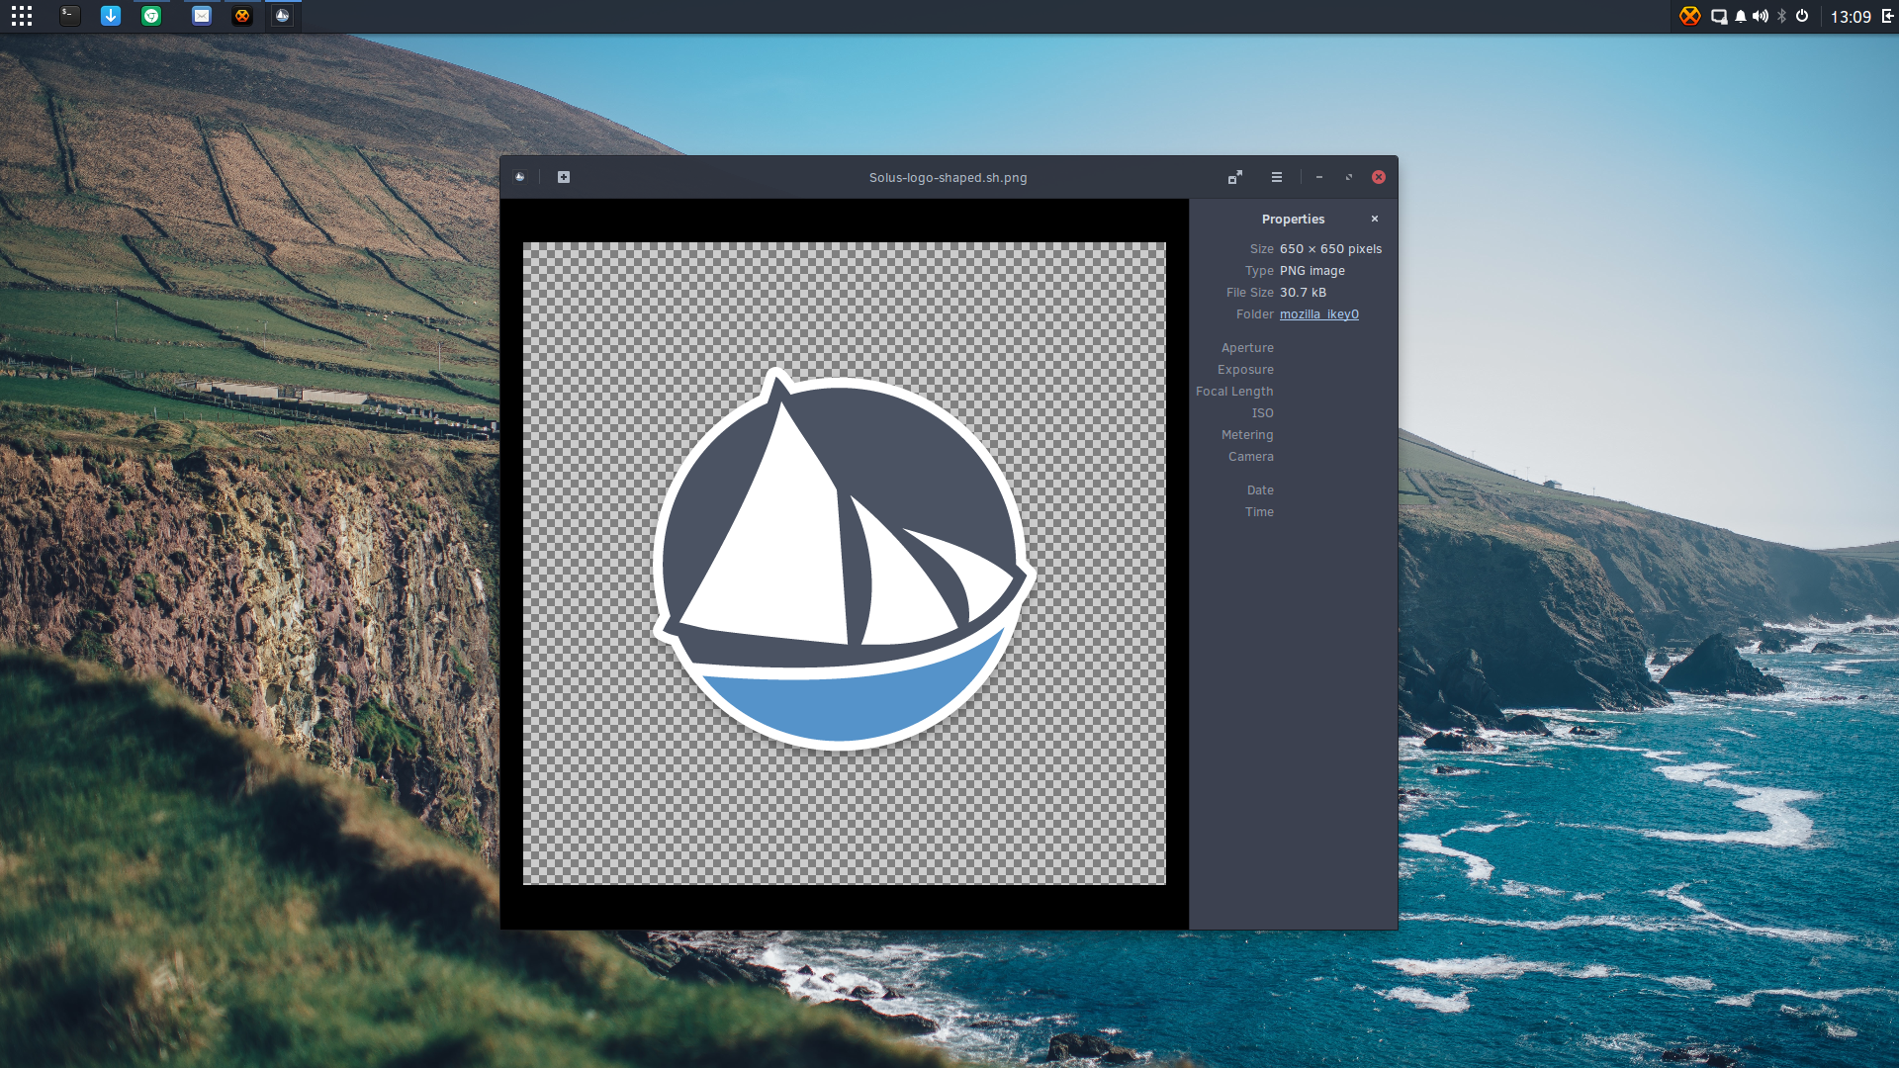The height and width of the screenshot is (1068, 1899).
Task: Click the Exposure label
Action: coord(1245,370)
